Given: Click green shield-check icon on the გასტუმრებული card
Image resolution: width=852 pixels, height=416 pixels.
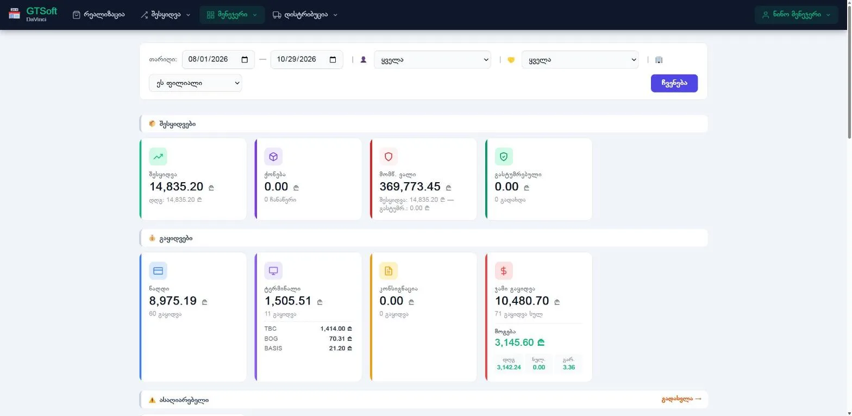Looking at the screenshot, I should 504,157.
